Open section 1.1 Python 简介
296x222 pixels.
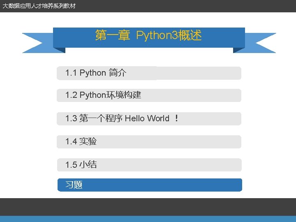pos(149,73)
